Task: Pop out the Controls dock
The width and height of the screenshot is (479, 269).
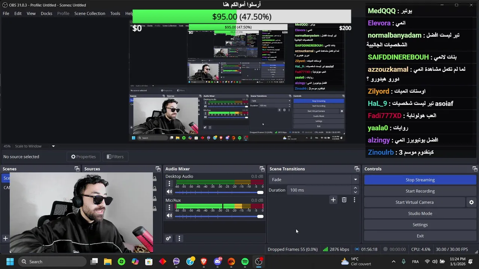Action: click(x=475, y=169)
